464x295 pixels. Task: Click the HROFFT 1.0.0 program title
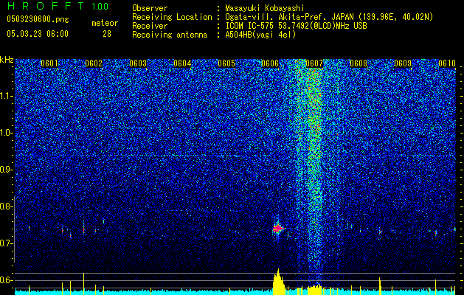(58, 6)
